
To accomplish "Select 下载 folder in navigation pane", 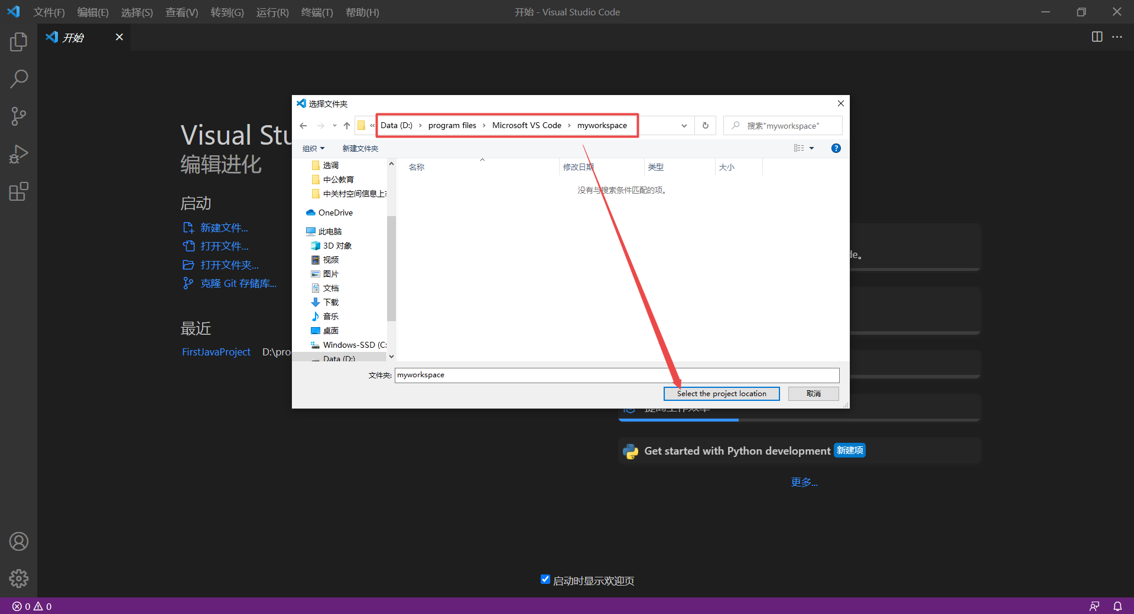I will coord(330,302).
